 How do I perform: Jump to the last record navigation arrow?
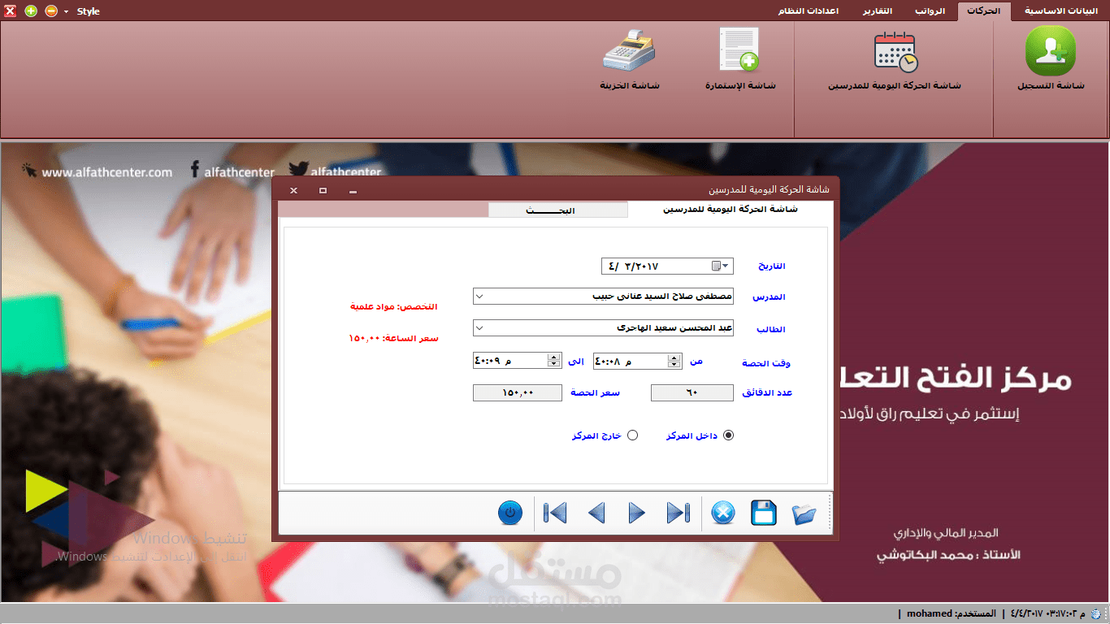click(677, 513)
